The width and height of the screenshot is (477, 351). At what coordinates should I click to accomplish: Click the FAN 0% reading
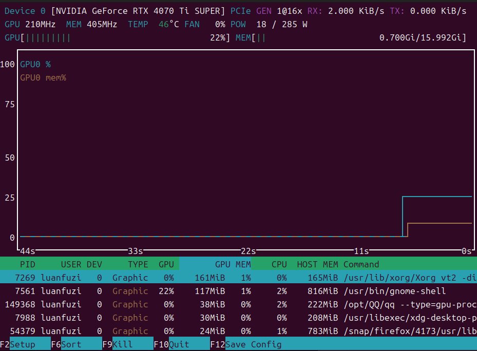click(x=205, y=24)
